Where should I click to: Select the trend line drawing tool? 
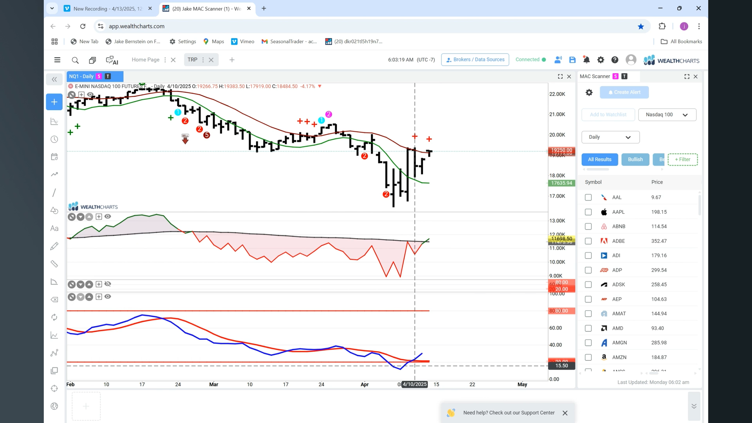[x=54, y=192]
